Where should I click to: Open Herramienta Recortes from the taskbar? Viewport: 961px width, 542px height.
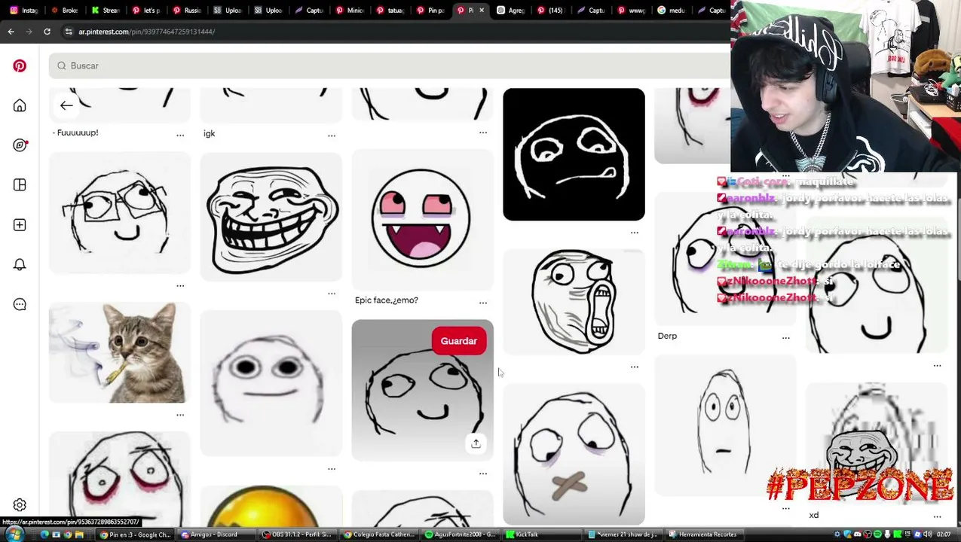pos(705,534)
